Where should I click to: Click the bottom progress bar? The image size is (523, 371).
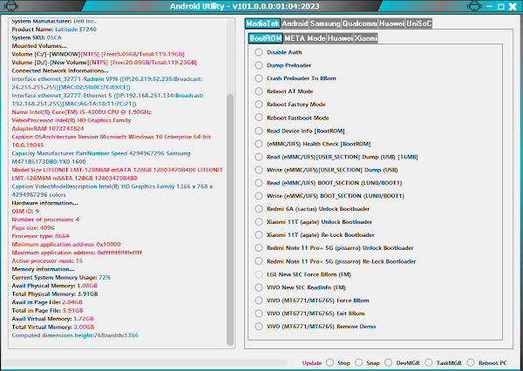coord(144,362)
